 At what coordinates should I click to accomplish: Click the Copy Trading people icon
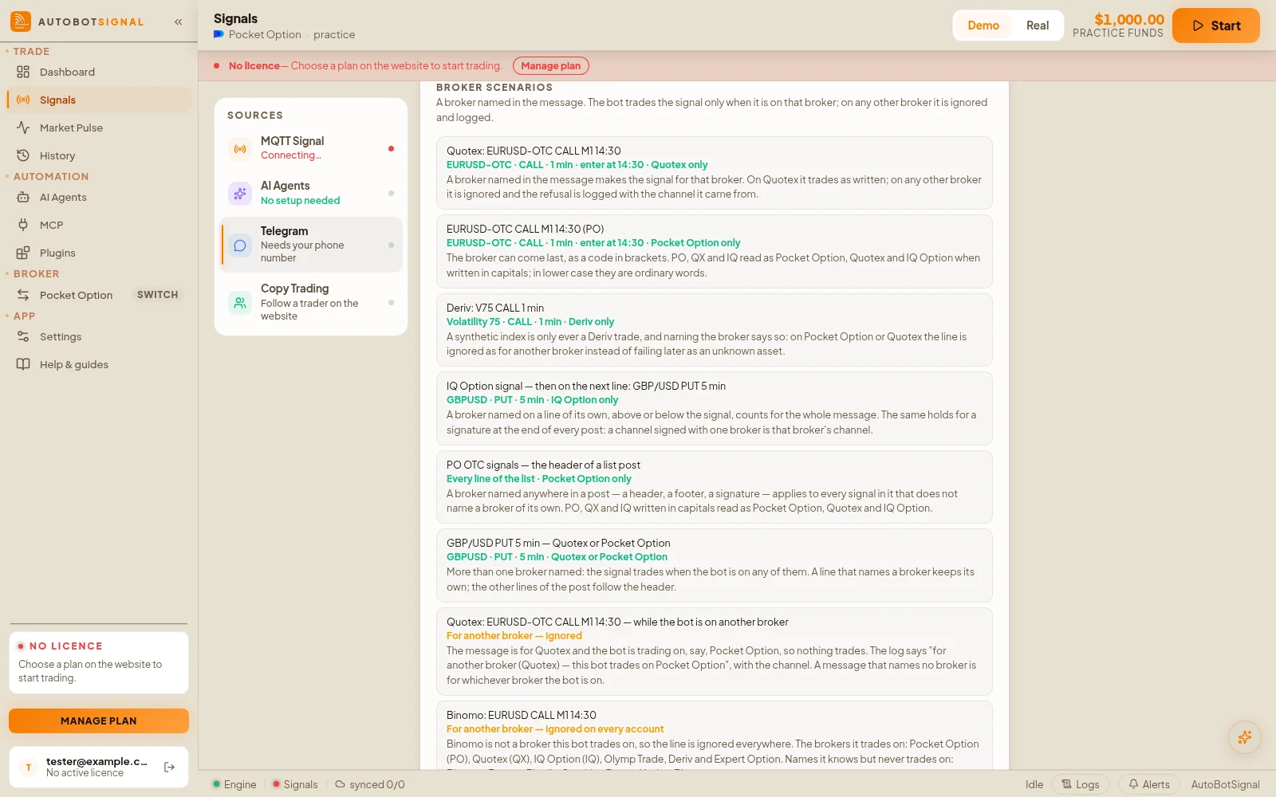[x=240, y=302]
